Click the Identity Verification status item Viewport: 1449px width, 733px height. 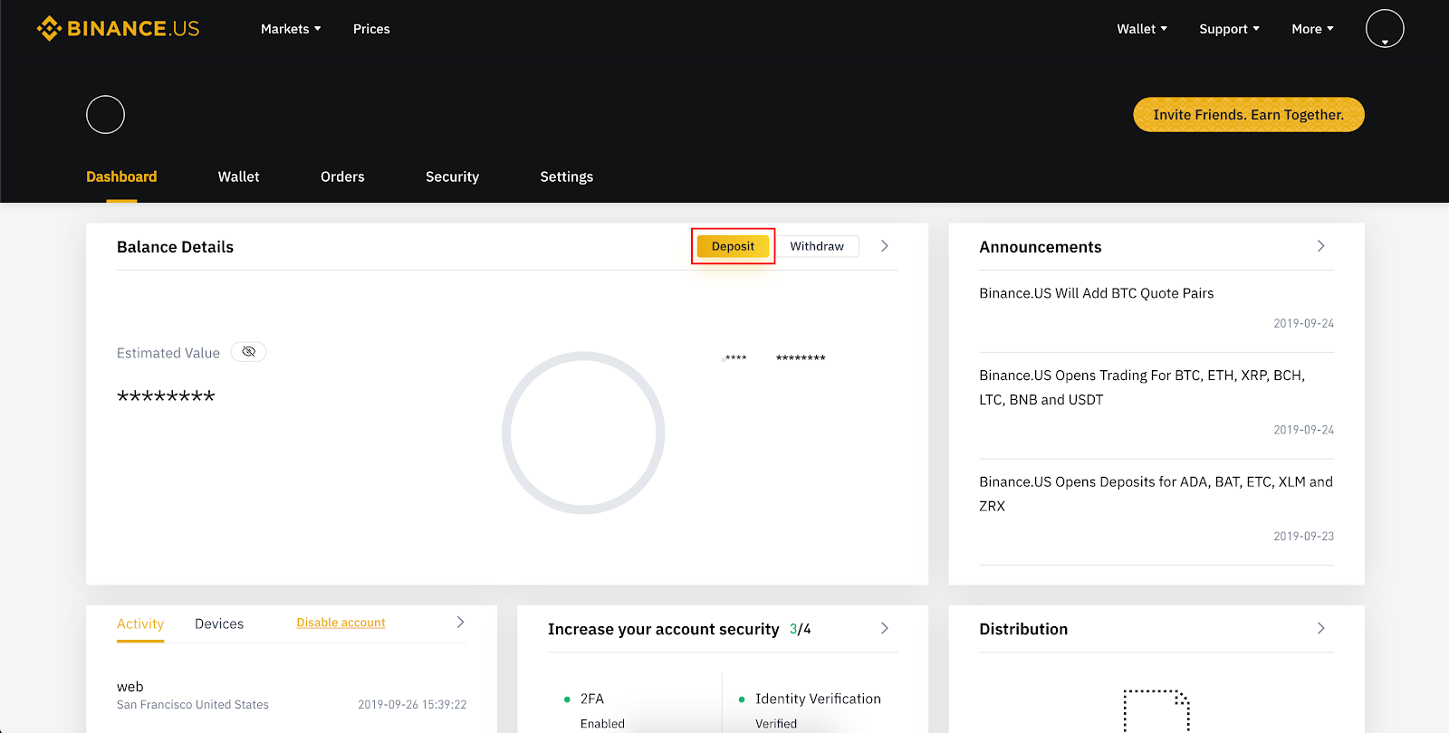pyautogui.click(x=810, y=710)
